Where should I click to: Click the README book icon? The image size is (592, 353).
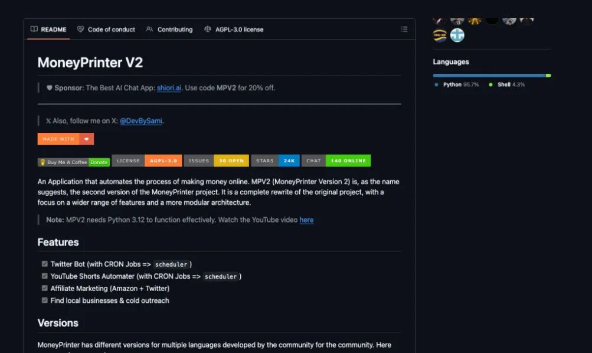coord(34,29)
